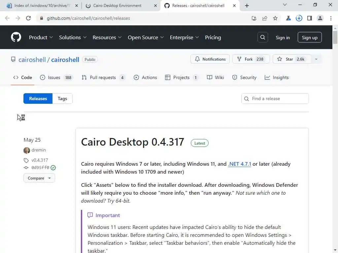Star the cairoshell repository
Viewport: 338px width, 253px height.
pos(292,59)
